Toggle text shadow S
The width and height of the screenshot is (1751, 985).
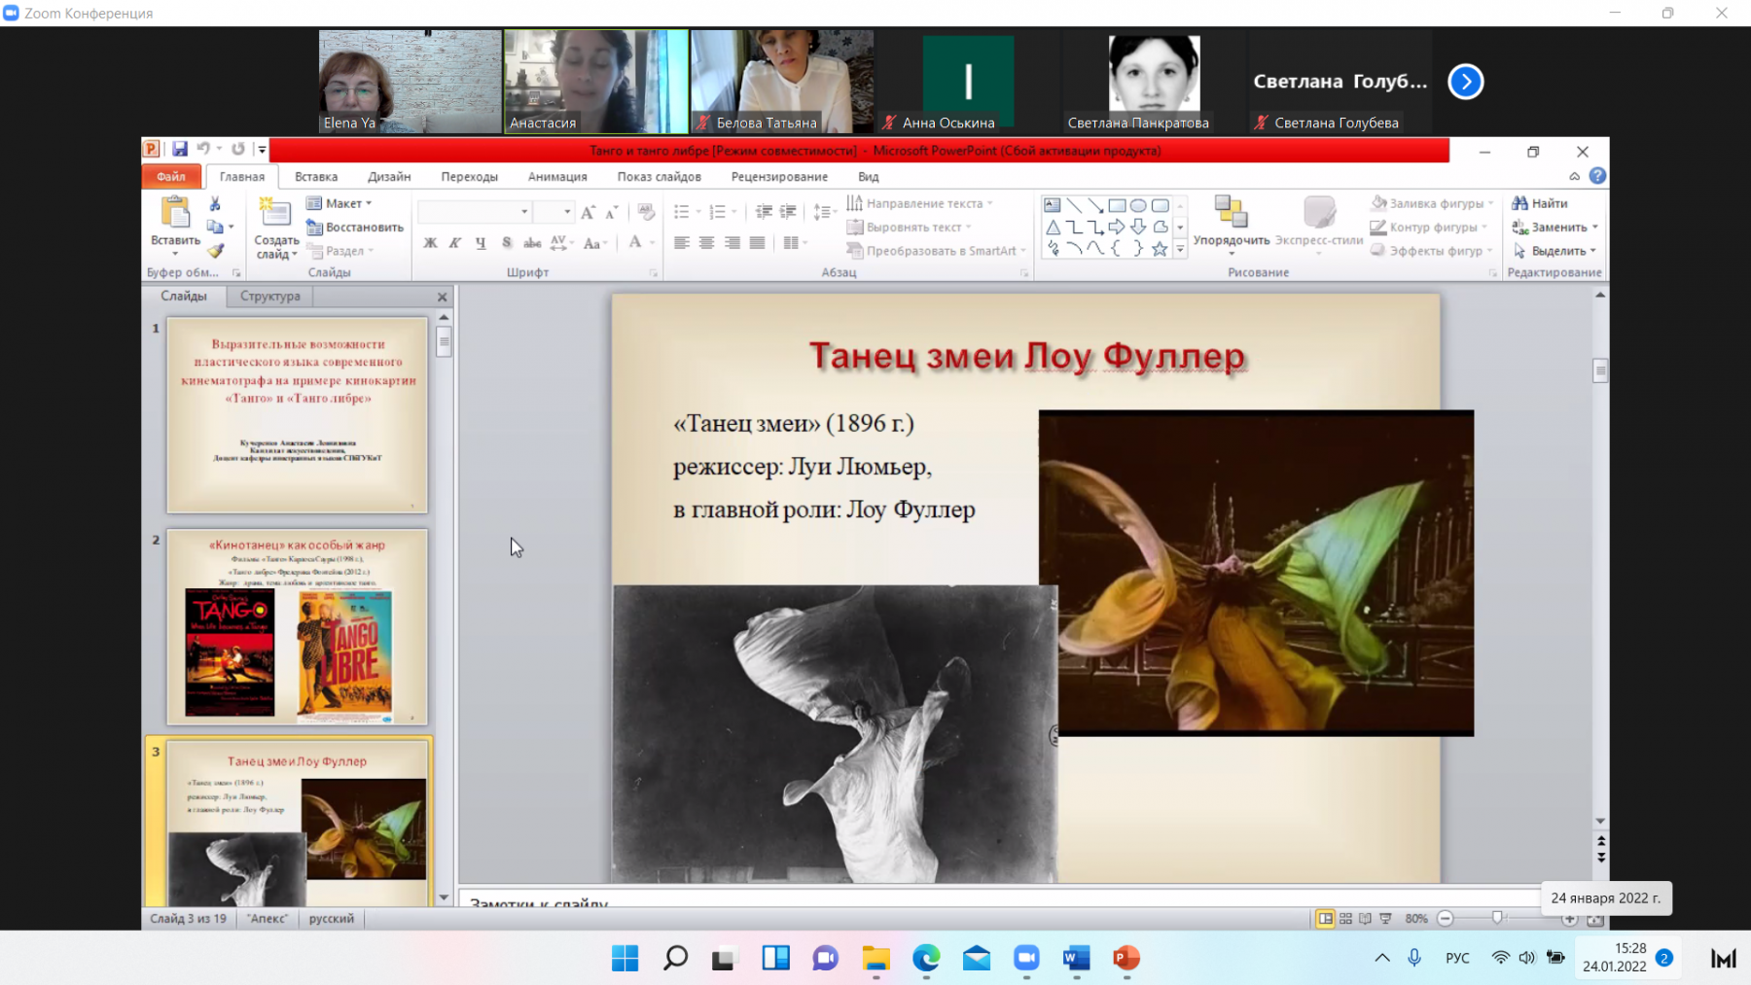pos(507,243)
